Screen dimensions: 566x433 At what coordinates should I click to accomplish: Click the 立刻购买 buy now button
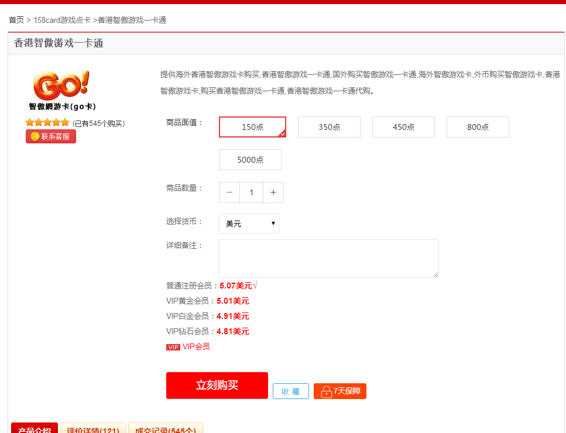coord(217,386)
